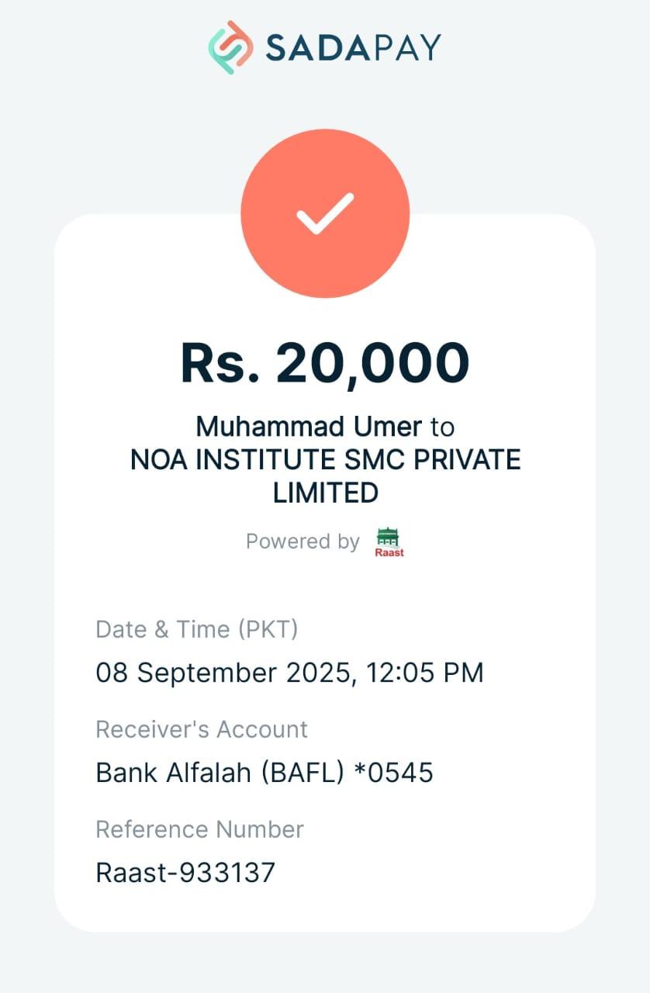Click the Raast logo icon
The image size is (650, 993).
pyautogui.click(x=389, y=541)
